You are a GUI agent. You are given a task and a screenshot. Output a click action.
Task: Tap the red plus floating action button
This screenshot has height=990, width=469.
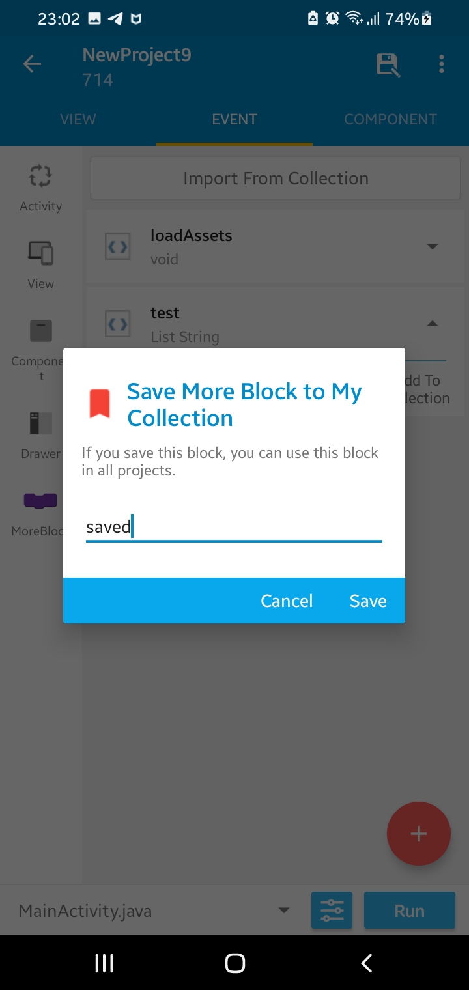[419, 834]
